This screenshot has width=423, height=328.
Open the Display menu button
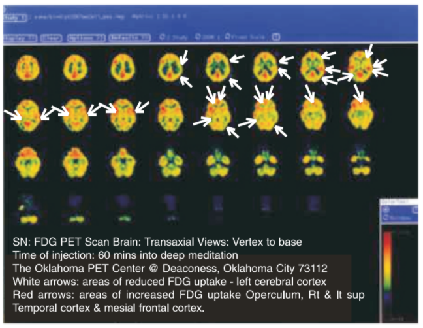[x=20, y=38]
